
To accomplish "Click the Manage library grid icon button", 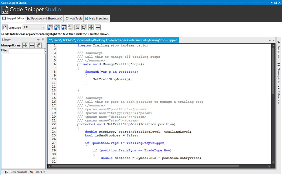I will pyautogui.click(x=39, y=45).
